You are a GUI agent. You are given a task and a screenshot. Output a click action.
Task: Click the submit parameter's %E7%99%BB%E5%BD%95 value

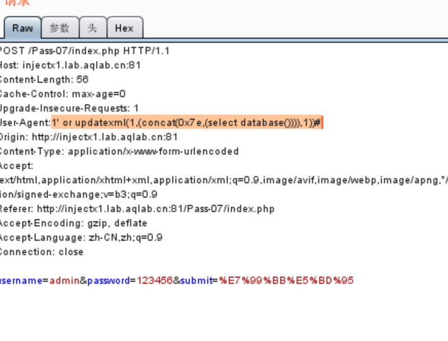tap(286, 281)
